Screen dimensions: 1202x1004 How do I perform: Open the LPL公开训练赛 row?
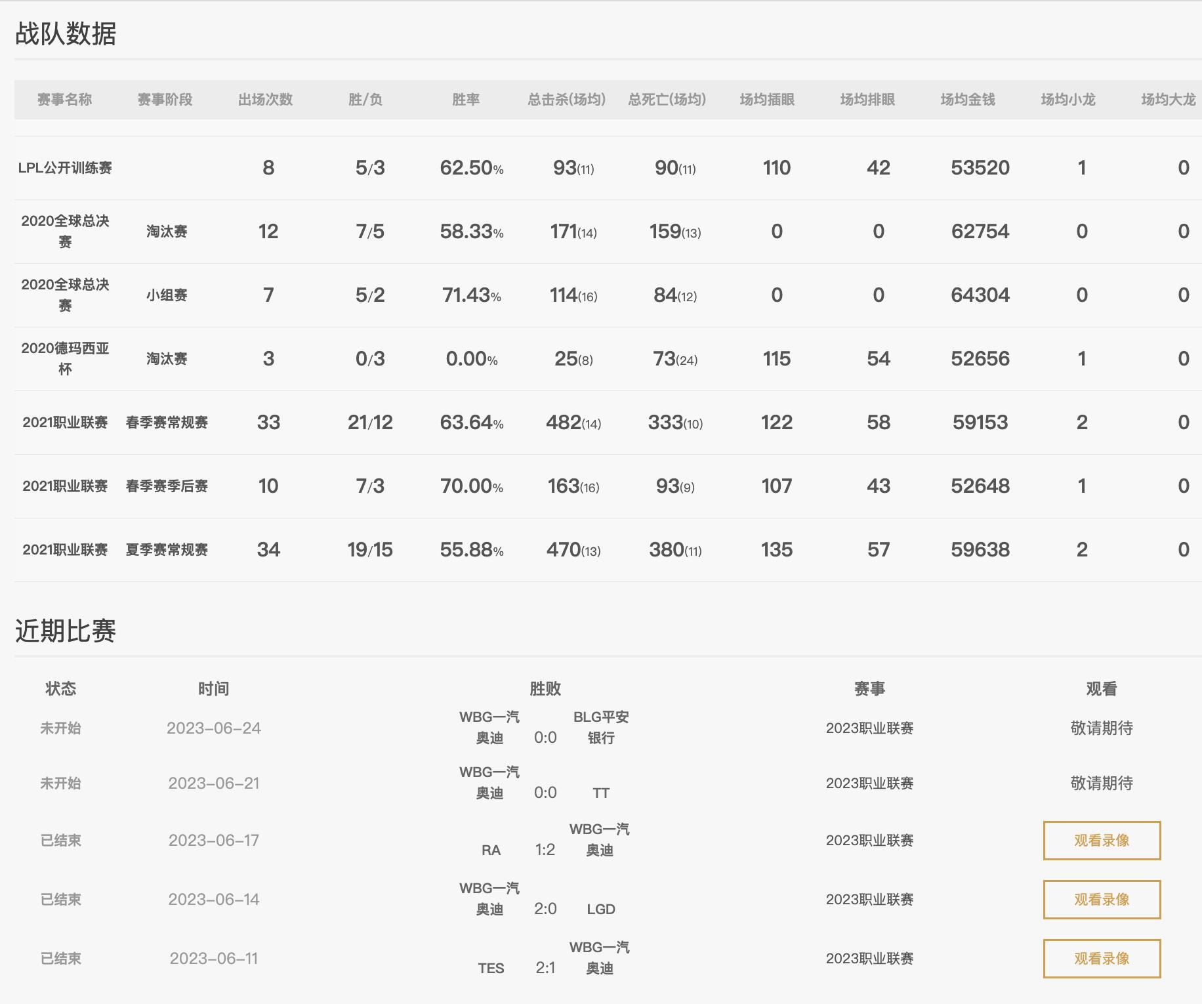pyautogui.click(x=65, y=168)
